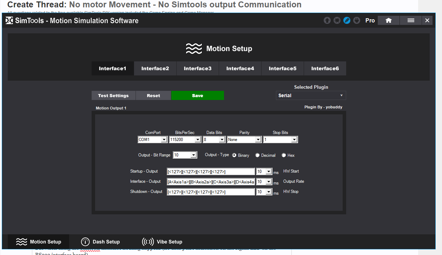442x255 pixels.
Task: Click the "Motion Output 1" label
Action: (111, 108)
